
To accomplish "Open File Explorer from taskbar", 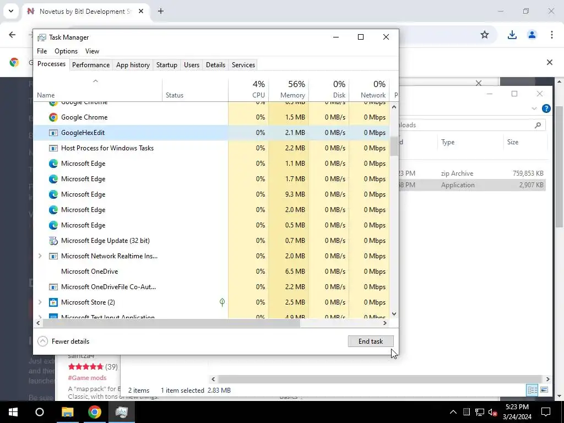I will (67, 412).
